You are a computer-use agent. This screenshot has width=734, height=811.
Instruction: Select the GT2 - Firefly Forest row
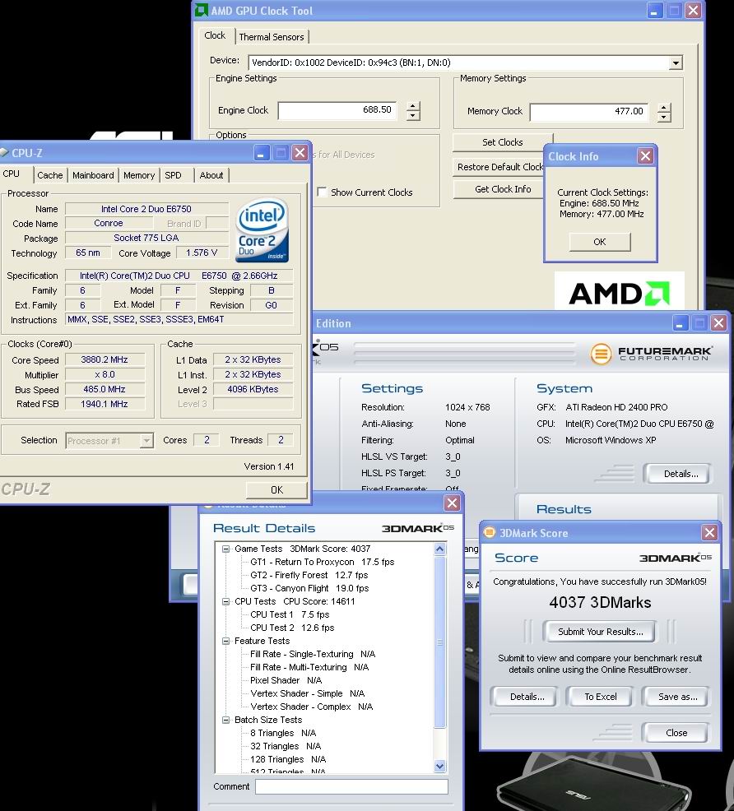pyautogui.click(x=309, y=575)
